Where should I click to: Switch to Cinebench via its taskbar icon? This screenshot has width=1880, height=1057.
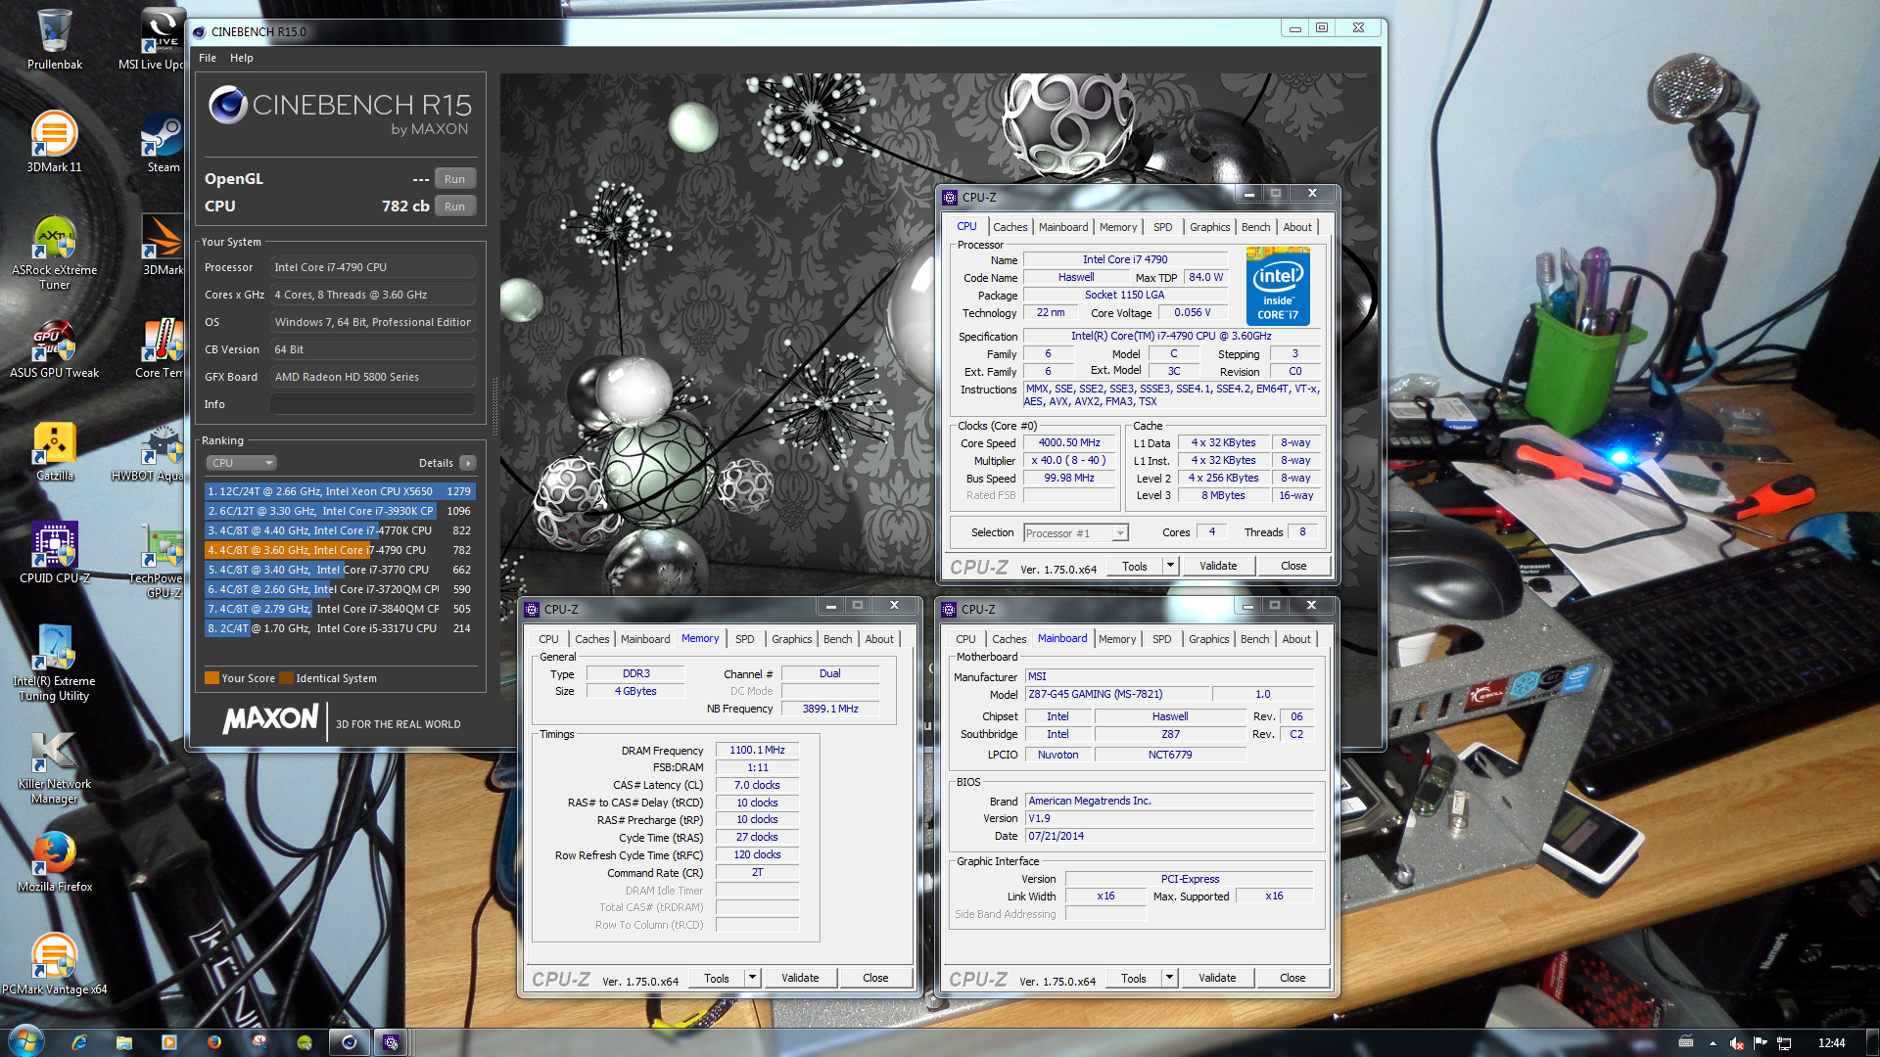[x=349, y=1042]
